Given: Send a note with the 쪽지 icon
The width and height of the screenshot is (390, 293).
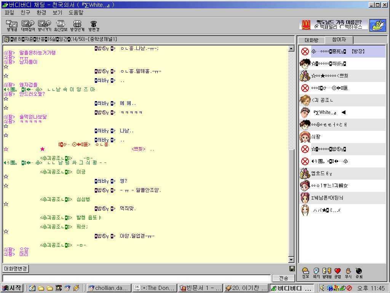Looking at the screenshot, I should 316,273.
